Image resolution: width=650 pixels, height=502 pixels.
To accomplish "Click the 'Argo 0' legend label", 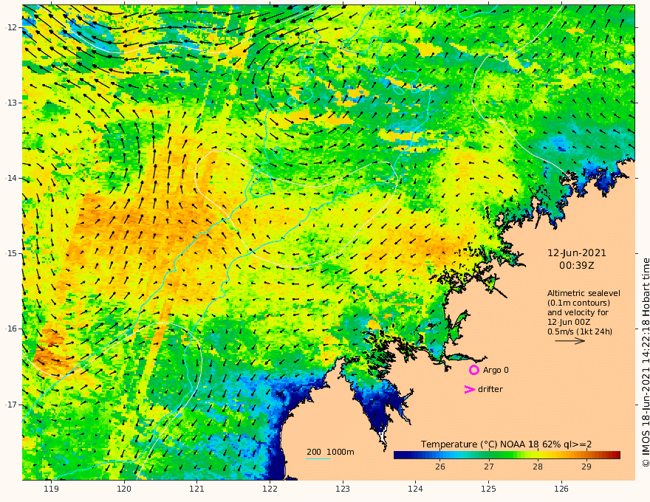I will tap(496, 371).
